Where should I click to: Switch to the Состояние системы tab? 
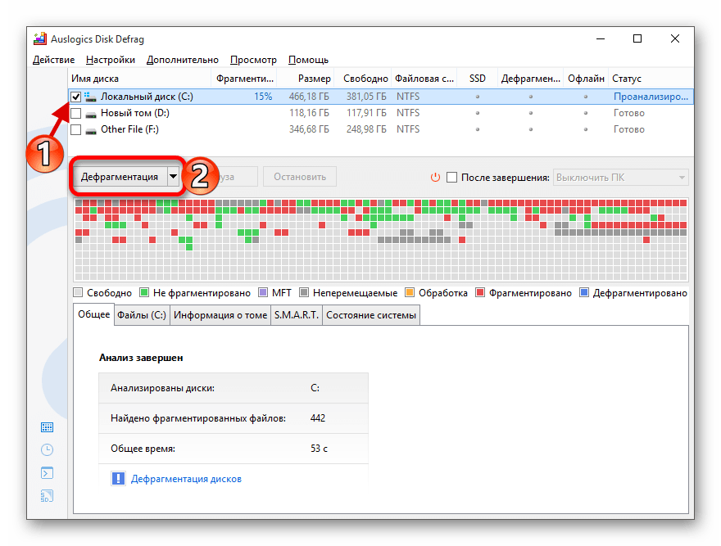tap(371, 315)
